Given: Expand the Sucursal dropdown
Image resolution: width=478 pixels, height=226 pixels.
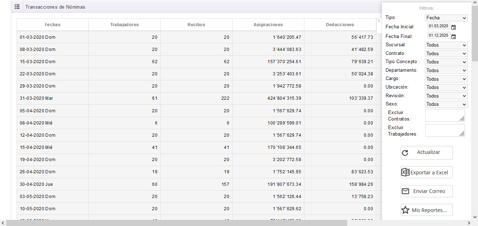Looking at the screenshot, I should coord(446,45).
